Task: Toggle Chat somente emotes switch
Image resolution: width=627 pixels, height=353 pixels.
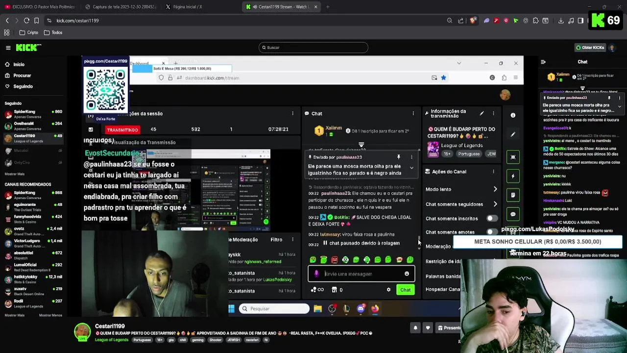Action: 492,232
